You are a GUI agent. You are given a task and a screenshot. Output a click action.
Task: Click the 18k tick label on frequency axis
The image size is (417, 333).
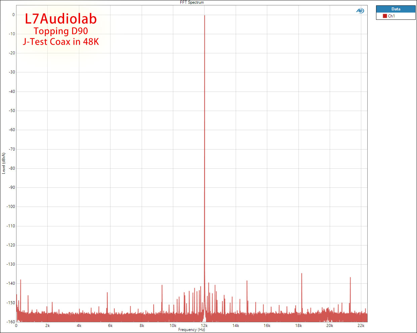[x=298, y=326]
